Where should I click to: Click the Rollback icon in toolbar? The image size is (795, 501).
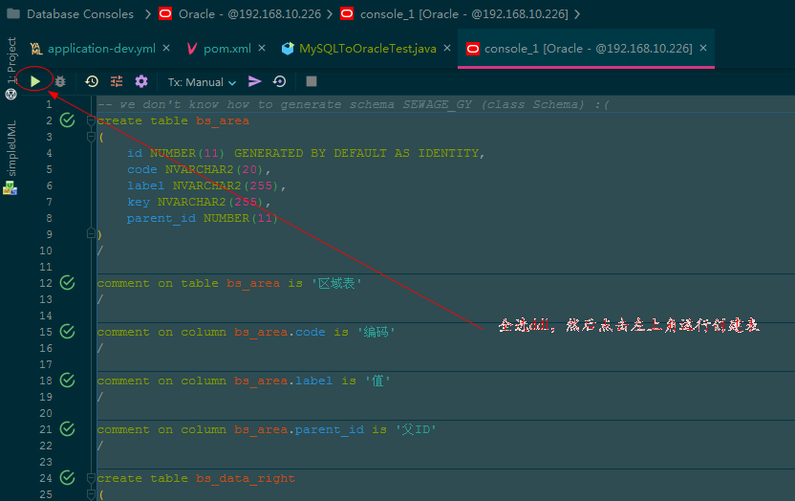click(279, 81)
